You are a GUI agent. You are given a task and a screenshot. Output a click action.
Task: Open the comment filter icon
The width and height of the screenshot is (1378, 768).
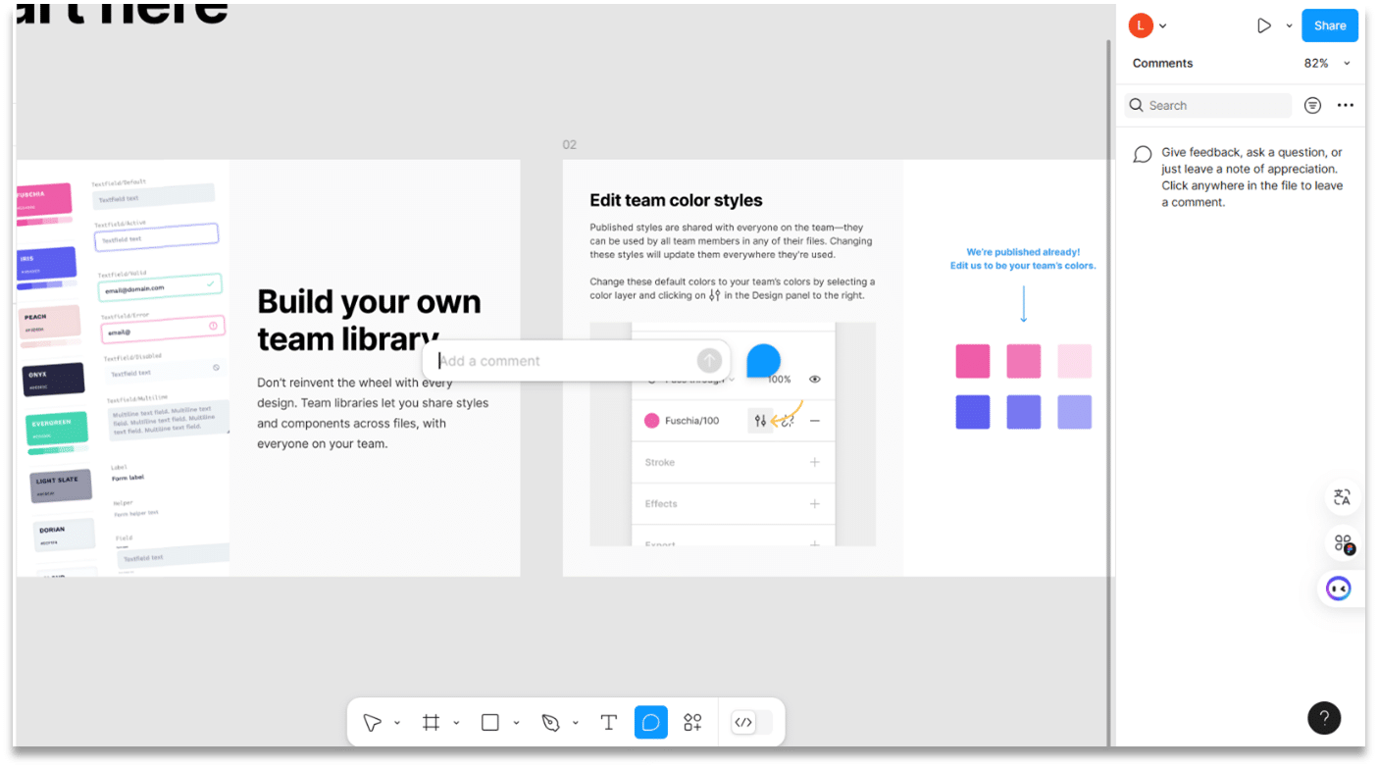click(1312, 105)
